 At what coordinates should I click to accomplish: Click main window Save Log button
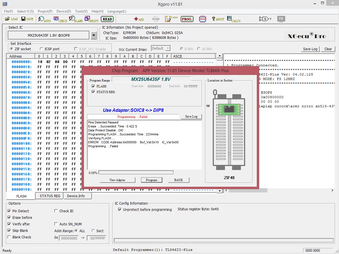310,49
